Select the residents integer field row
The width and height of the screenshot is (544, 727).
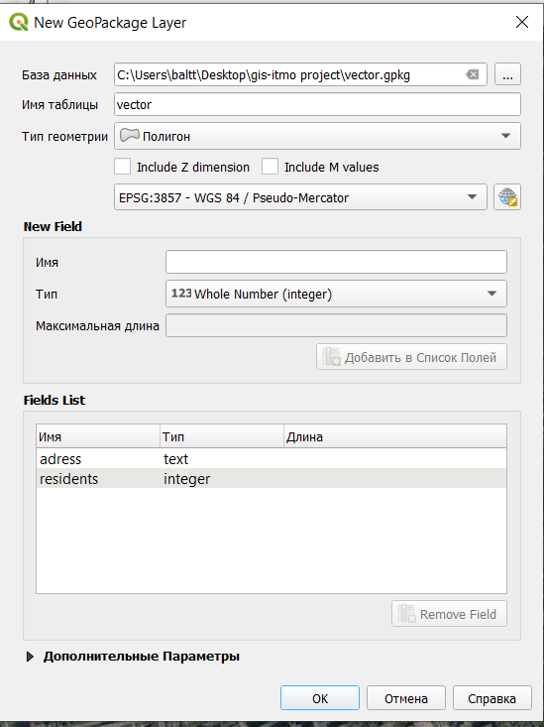272,478
